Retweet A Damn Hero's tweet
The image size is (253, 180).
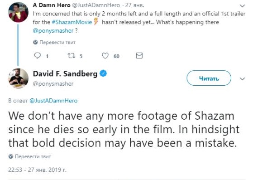point(71,56)
